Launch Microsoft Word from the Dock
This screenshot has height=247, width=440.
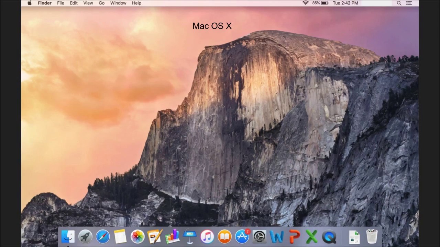(x=277, y=237)
